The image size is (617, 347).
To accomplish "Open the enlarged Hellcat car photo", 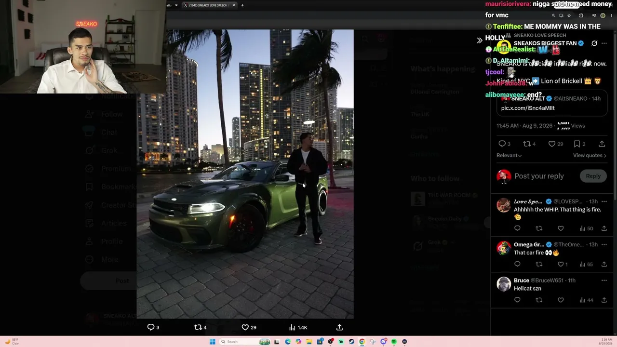I will click(245, 174).
